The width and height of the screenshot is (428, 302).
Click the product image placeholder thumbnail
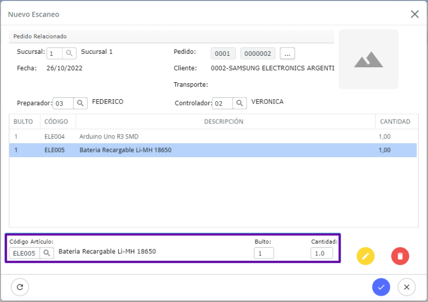click(368, 59)
